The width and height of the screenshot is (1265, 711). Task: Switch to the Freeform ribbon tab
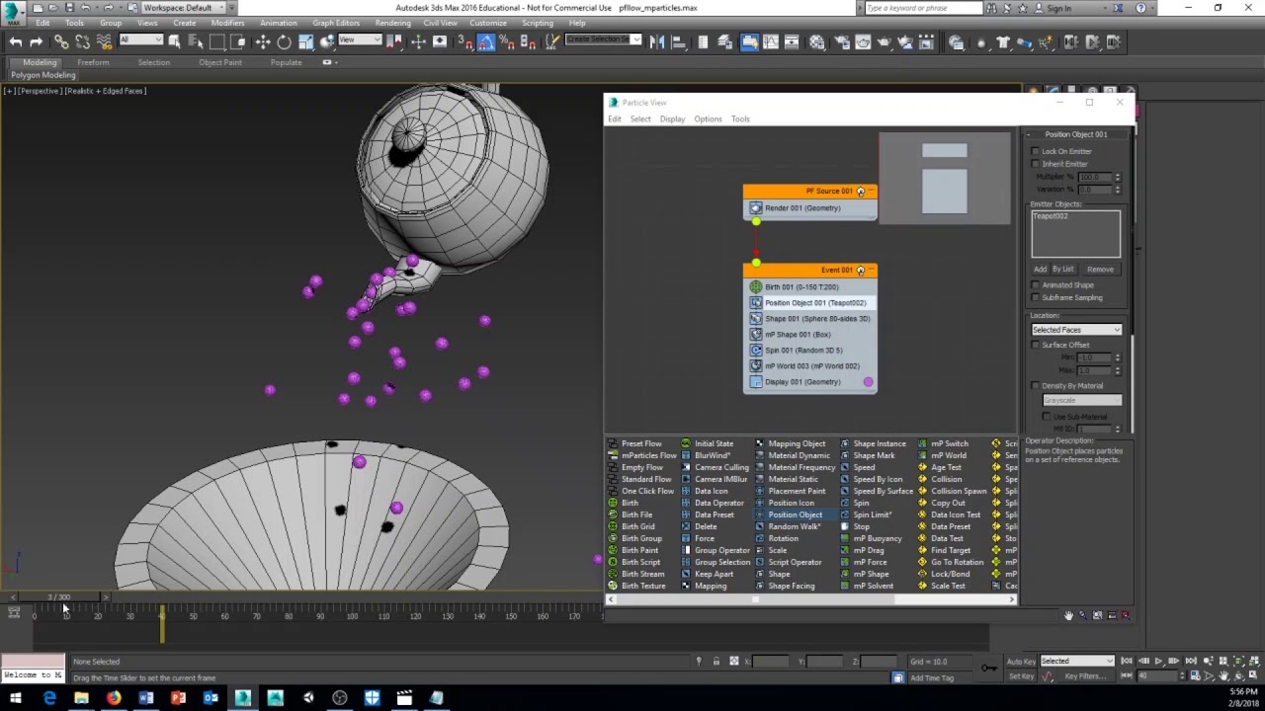pos(93,62)
